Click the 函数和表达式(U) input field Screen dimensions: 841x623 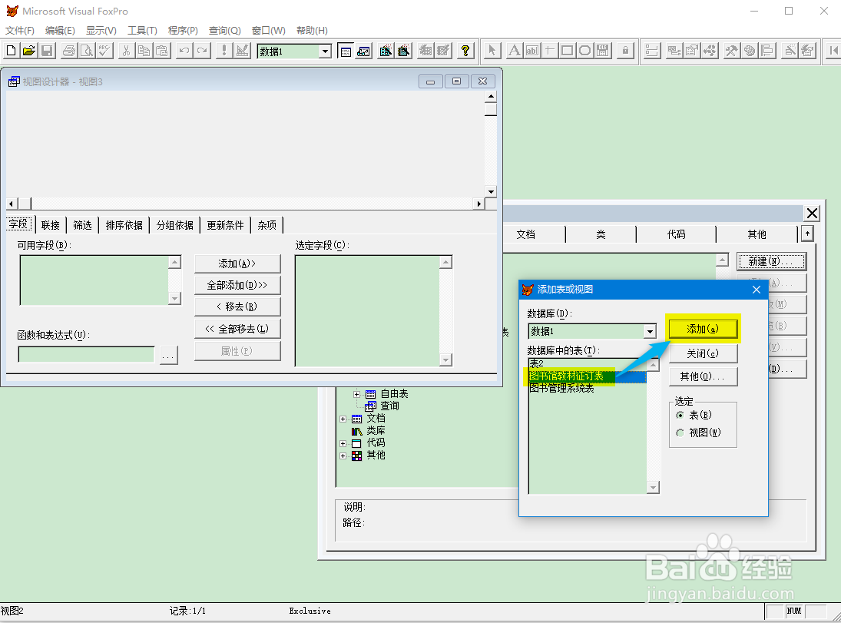pos(86,355)
